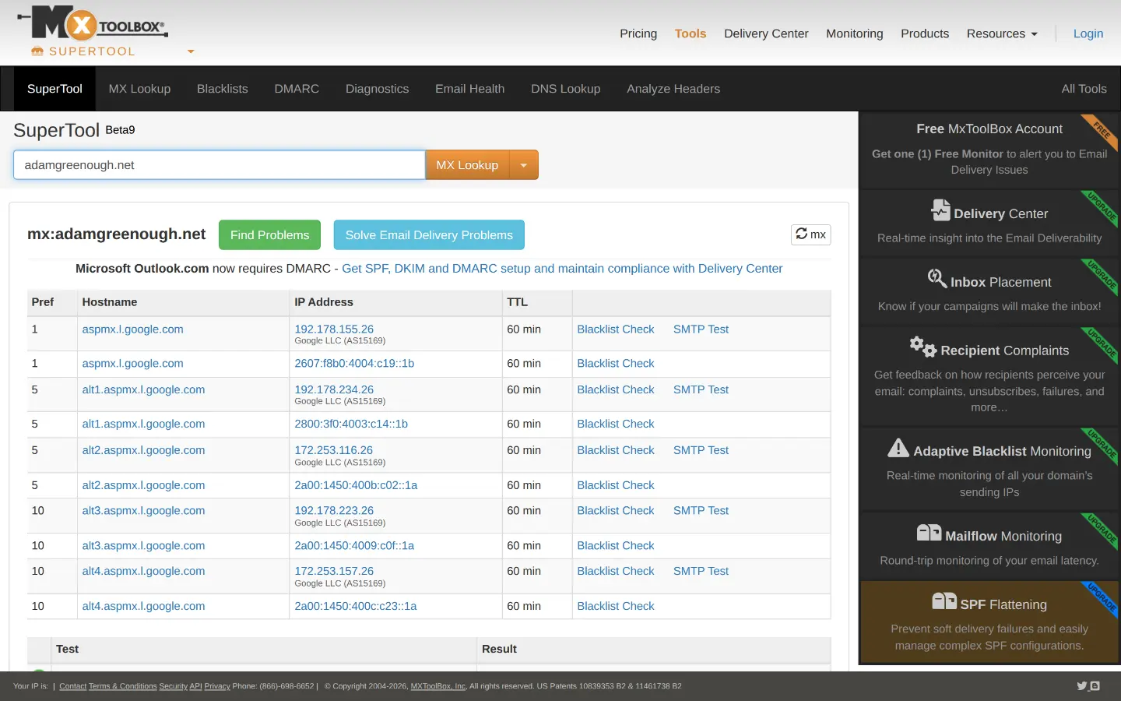Switch to Blacklists tab
This screenshot has height=701, width=1121.
coord(223,89)
